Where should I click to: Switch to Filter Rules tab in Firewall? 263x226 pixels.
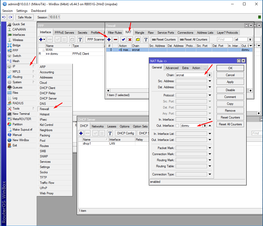pos(115,33)
